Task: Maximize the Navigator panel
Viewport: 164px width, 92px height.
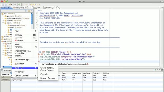Action: (32, 7)
